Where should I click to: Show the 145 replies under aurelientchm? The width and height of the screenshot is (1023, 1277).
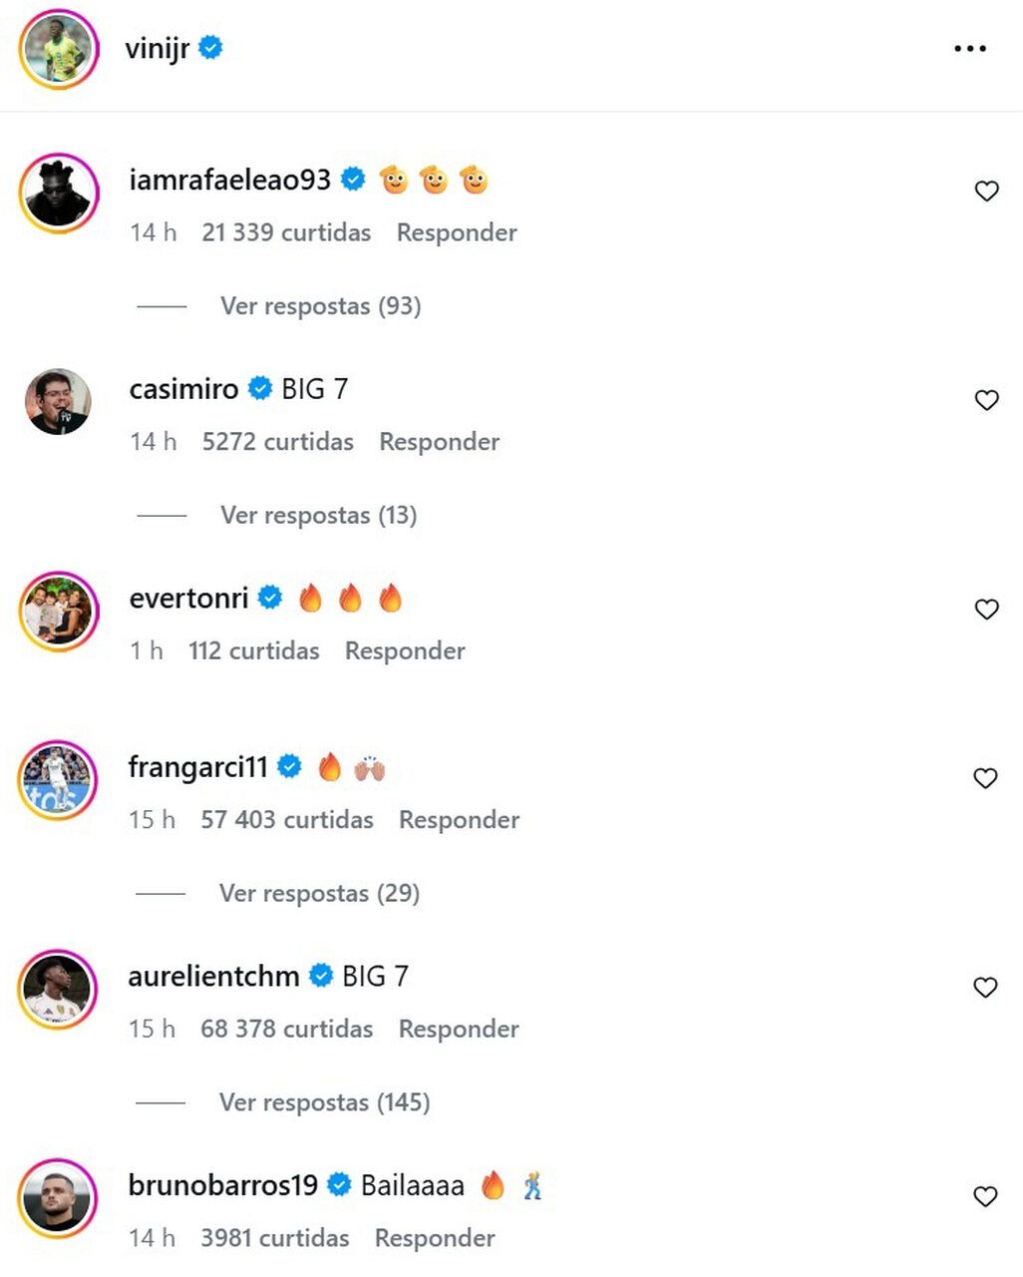pyautogui.click(x=324, y=1102)
